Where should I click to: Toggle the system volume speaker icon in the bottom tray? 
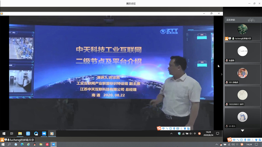233,144
